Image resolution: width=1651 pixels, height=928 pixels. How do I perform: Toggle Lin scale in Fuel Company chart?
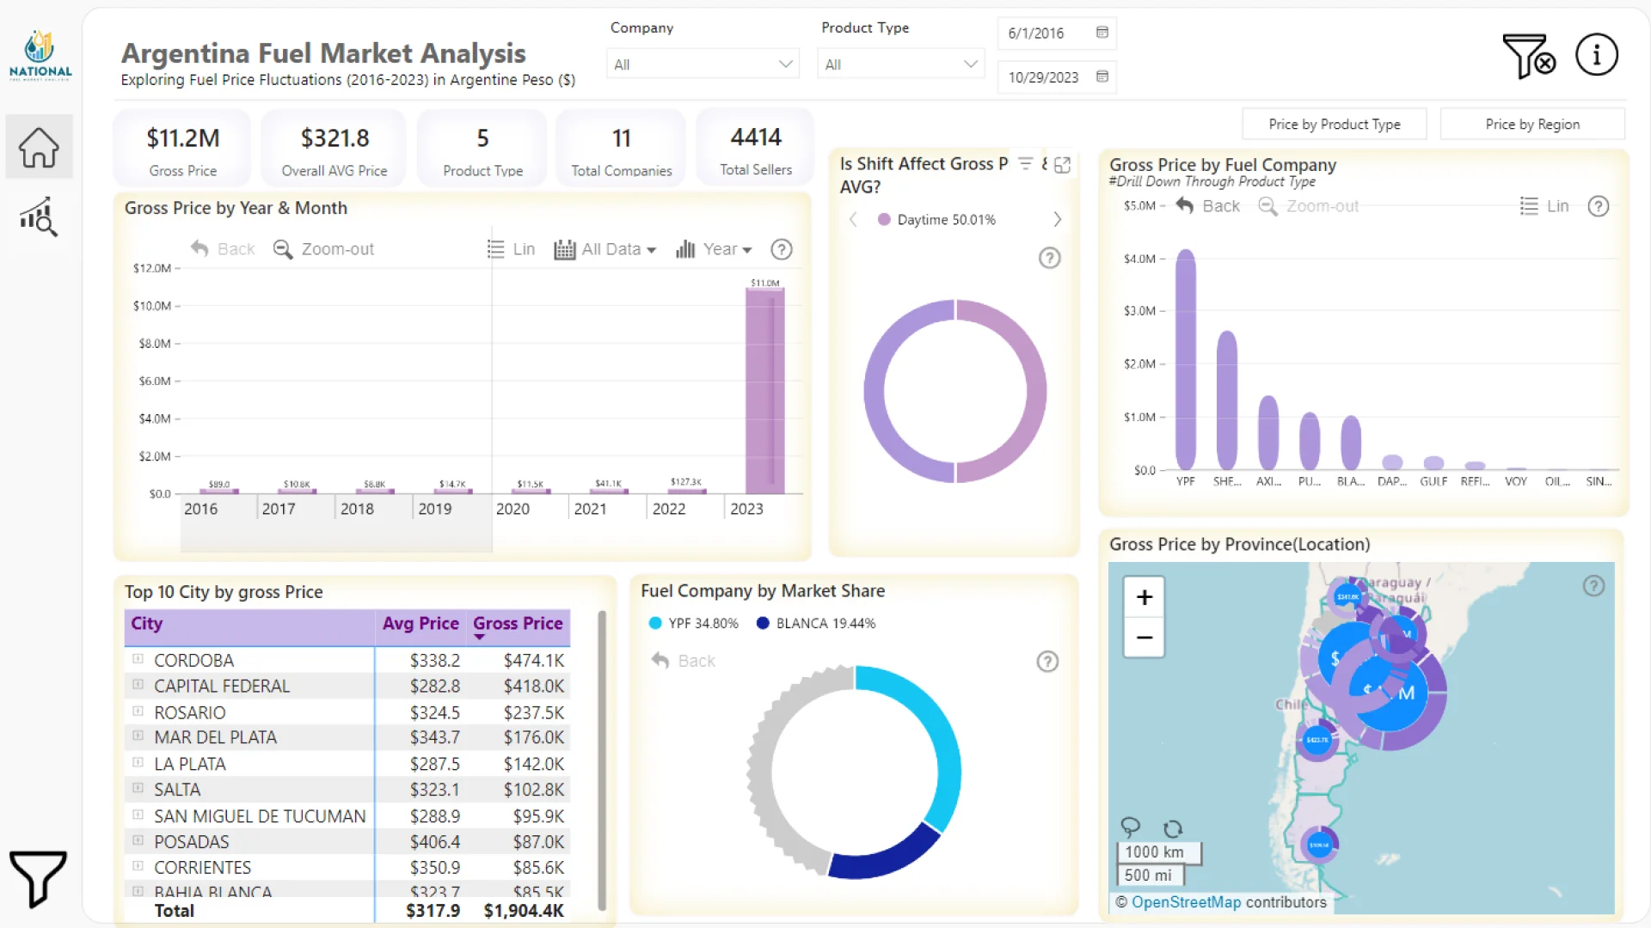click(x=1544, y=206)
